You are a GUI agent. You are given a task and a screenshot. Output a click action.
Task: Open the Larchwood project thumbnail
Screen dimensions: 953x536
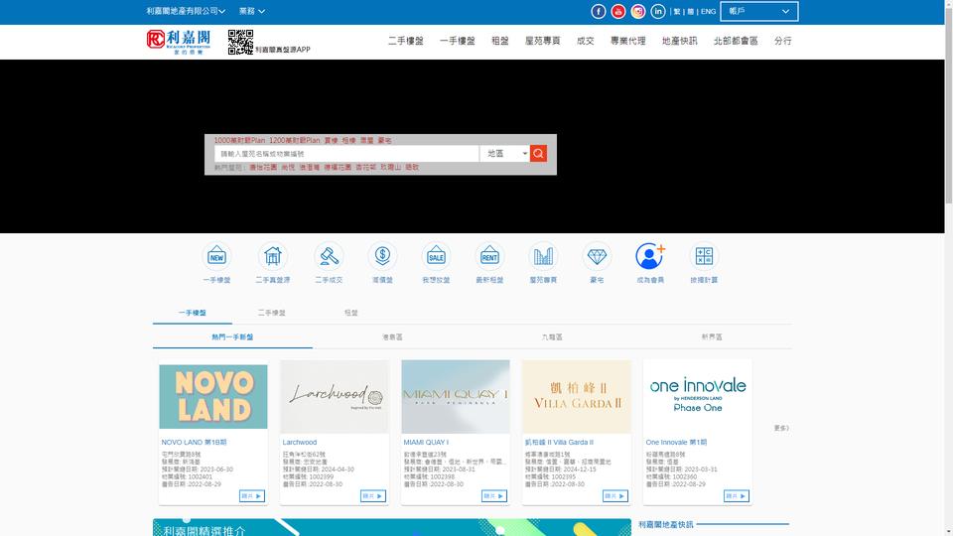(x=335, y=397)
